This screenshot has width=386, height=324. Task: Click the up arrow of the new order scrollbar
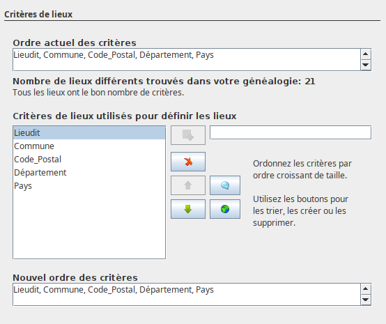pos(366,288)
